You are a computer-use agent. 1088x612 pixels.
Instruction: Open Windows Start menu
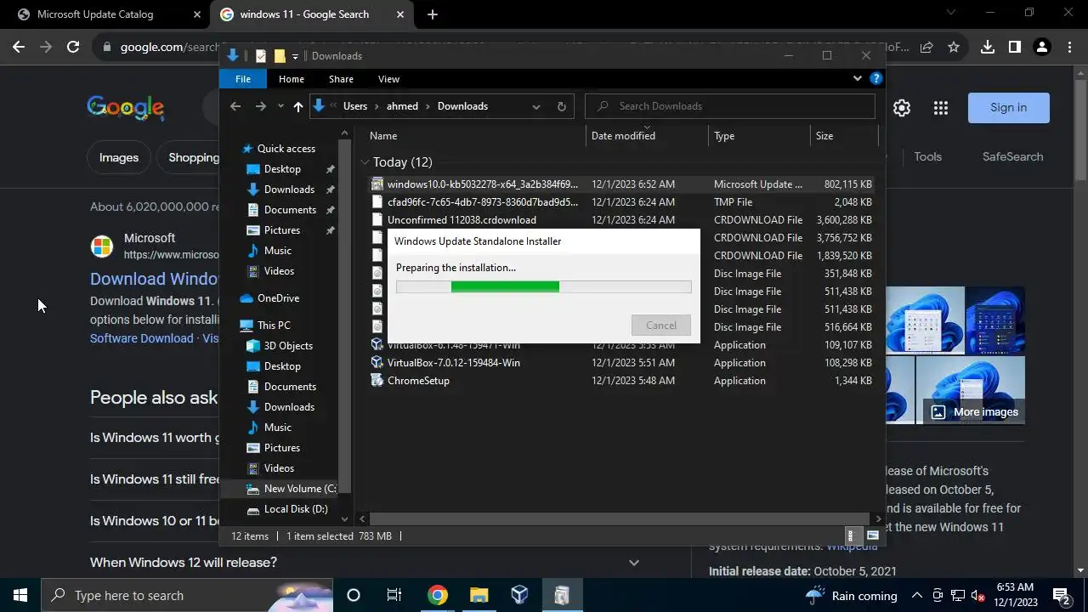pyautogui.click(x=20, y=595)
